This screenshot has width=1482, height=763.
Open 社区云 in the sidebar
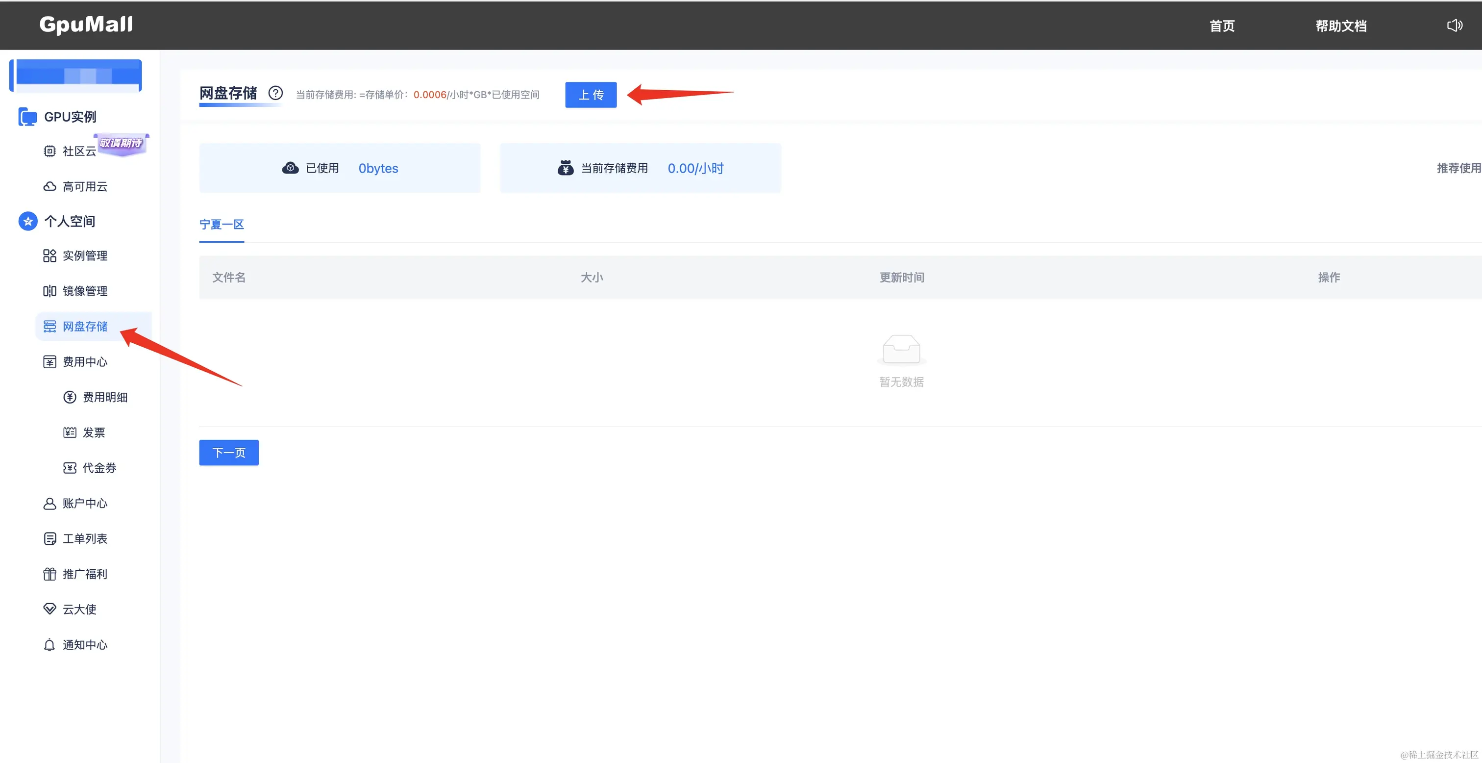(x=79, y=152)
